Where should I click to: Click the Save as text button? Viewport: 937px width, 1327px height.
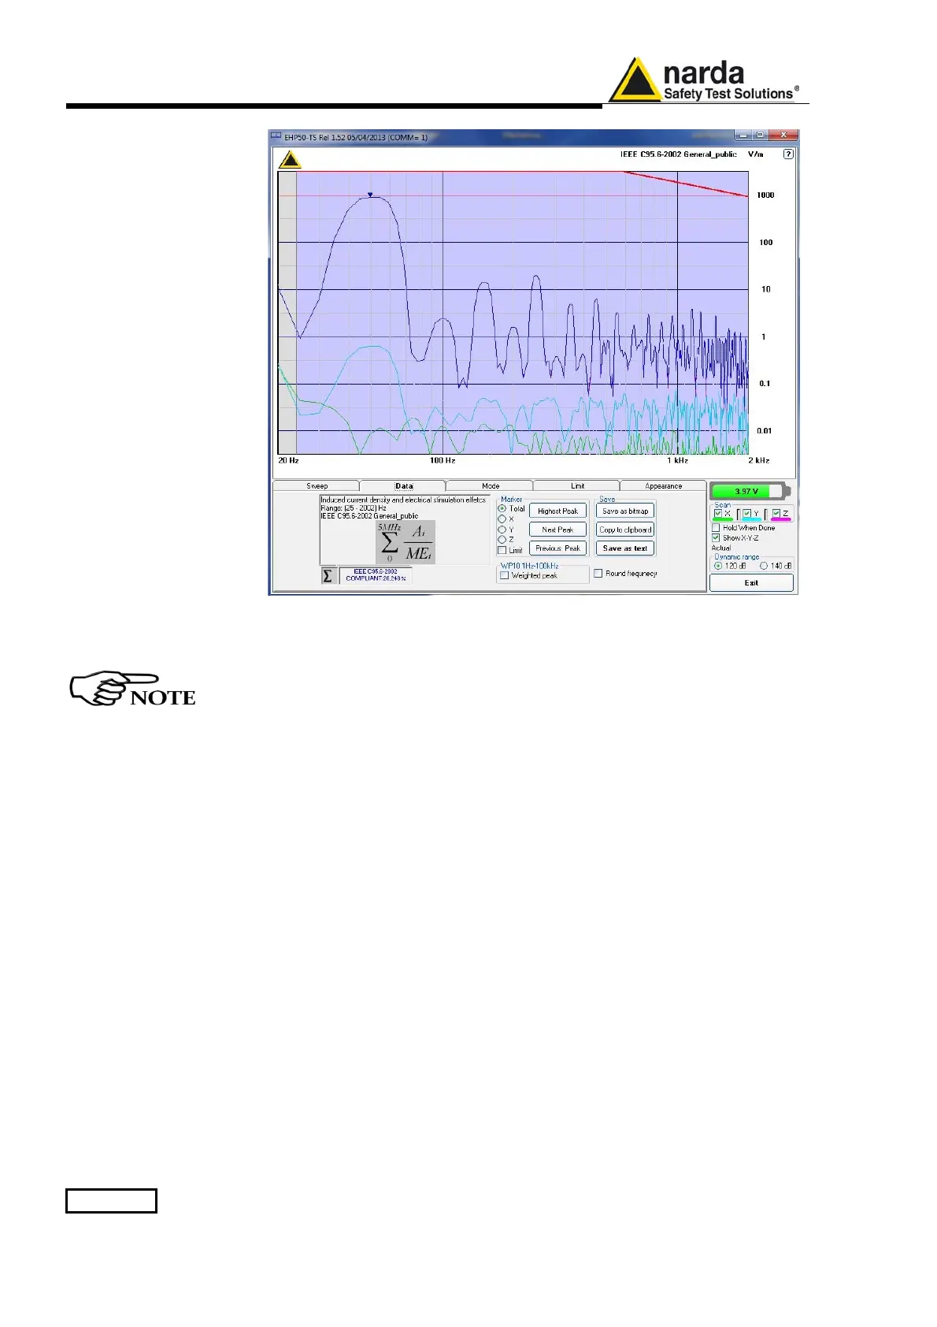pos(625,548)
